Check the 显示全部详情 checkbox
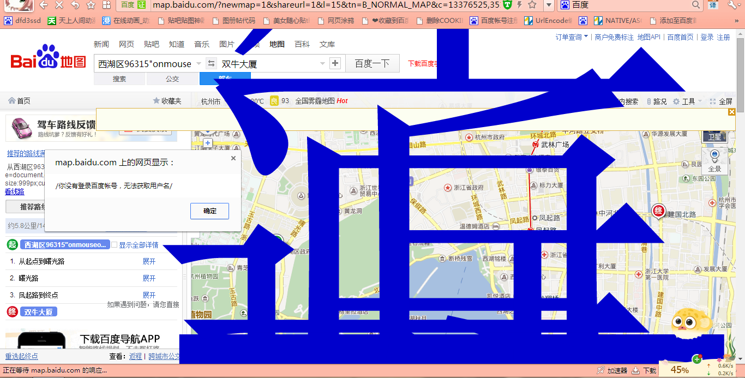 pos(115,245)
